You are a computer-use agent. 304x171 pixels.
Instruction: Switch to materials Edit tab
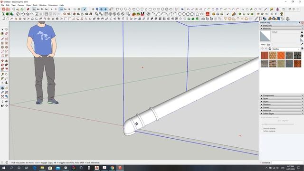[x=268, y=45]
